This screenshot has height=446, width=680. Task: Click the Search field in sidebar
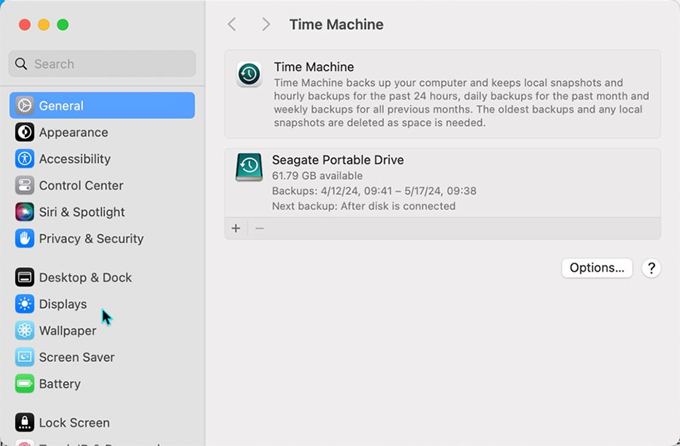(102, 64)
